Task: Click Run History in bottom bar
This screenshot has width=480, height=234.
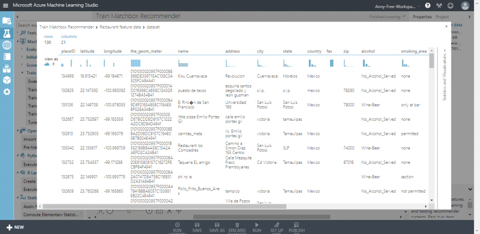Action: pos(177,228)
